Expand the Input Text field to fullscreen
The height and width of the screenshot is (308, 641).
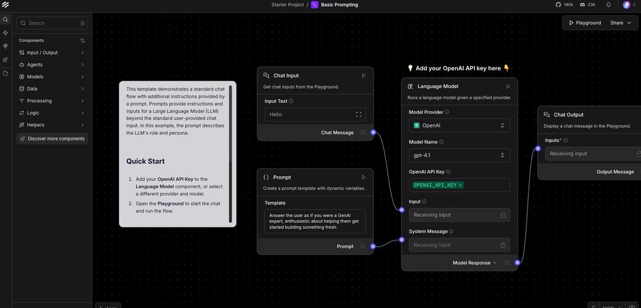[358, 115]
